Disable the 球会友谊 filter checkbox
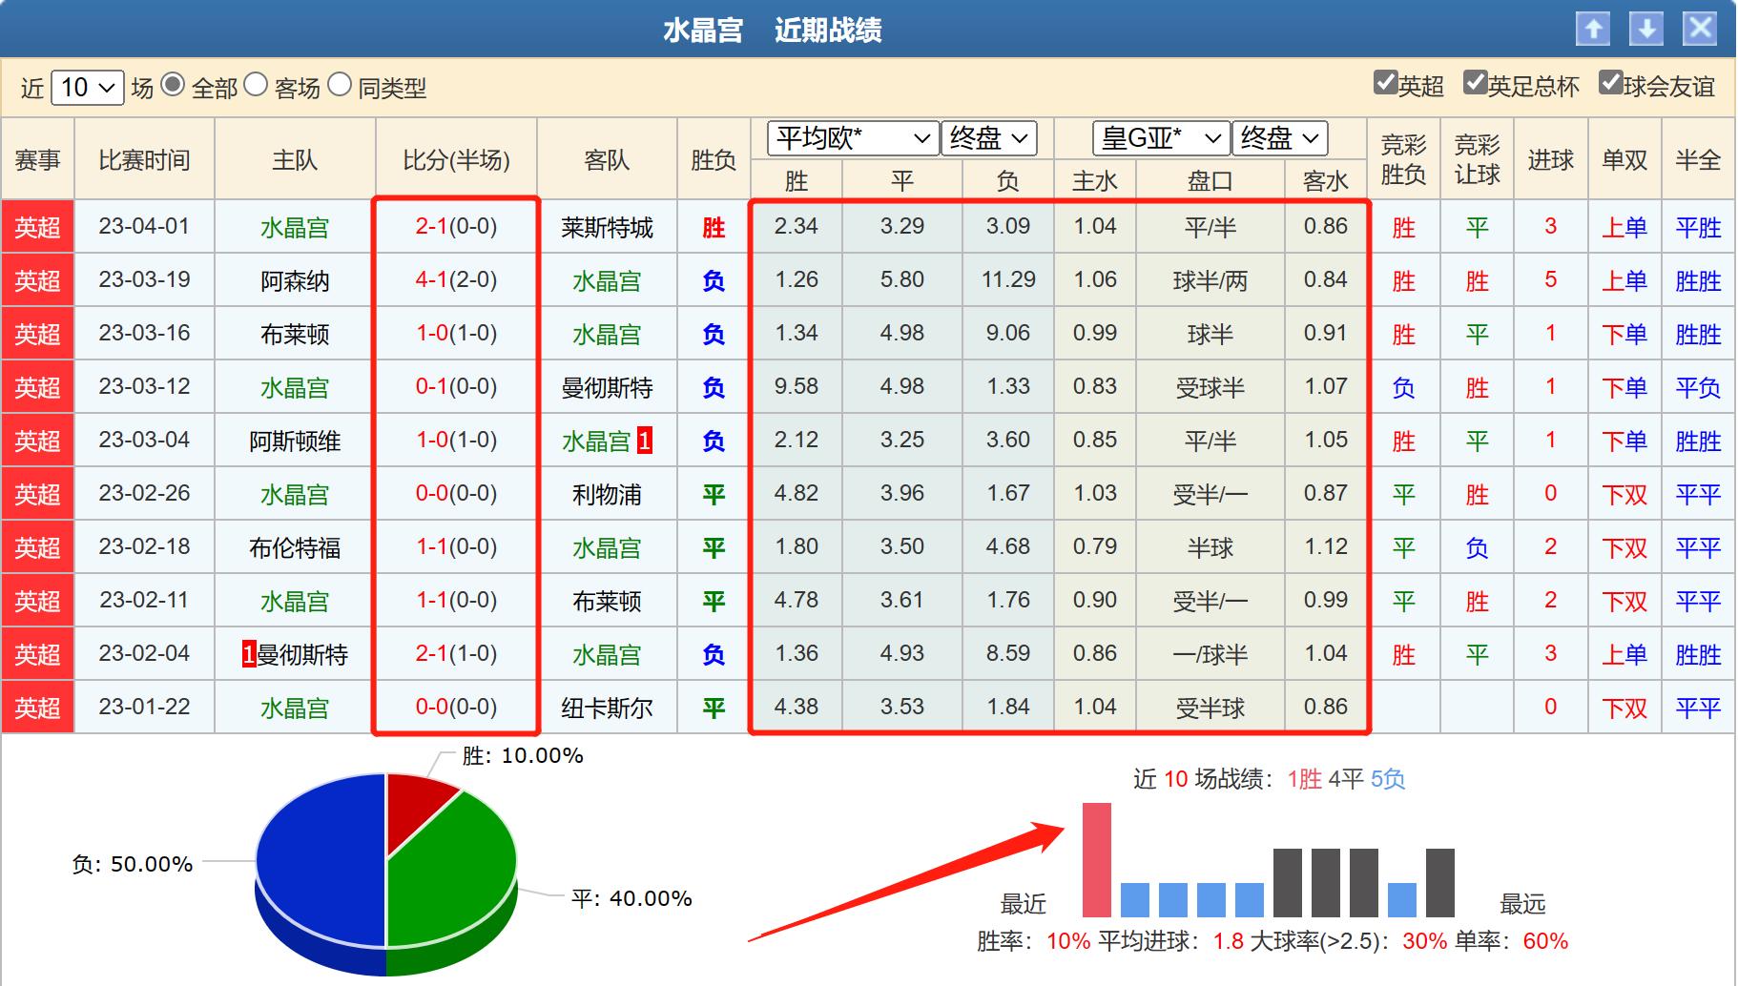The width and height of the screenshot is (1738, 986). point(1612,85)
